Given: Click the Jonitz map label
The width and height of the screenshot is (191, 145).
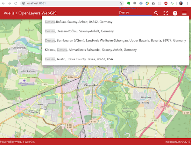Looking at the screenshot, I should (126, 69).
